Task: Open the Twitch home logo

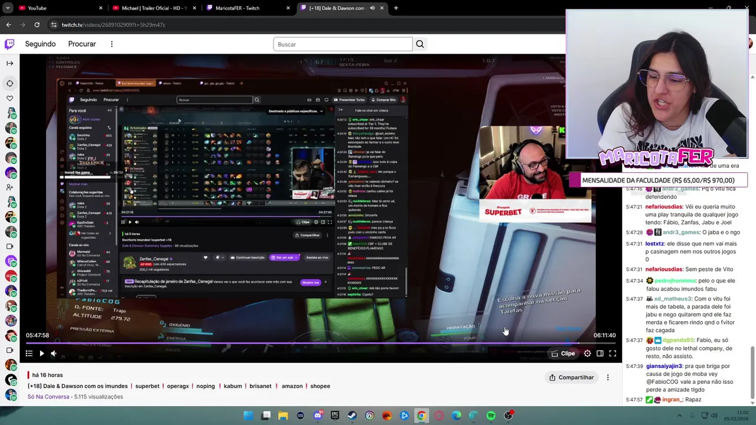Action: point(9,44)
